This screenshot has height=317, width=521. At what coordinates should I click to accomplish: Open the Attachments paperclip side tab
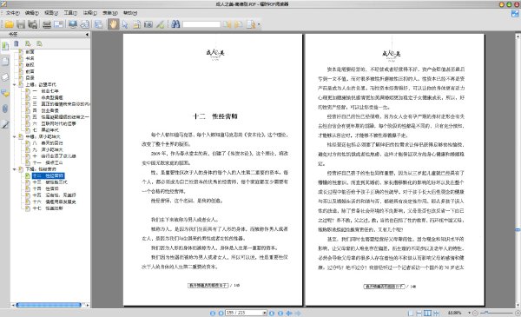pos(5,109)
